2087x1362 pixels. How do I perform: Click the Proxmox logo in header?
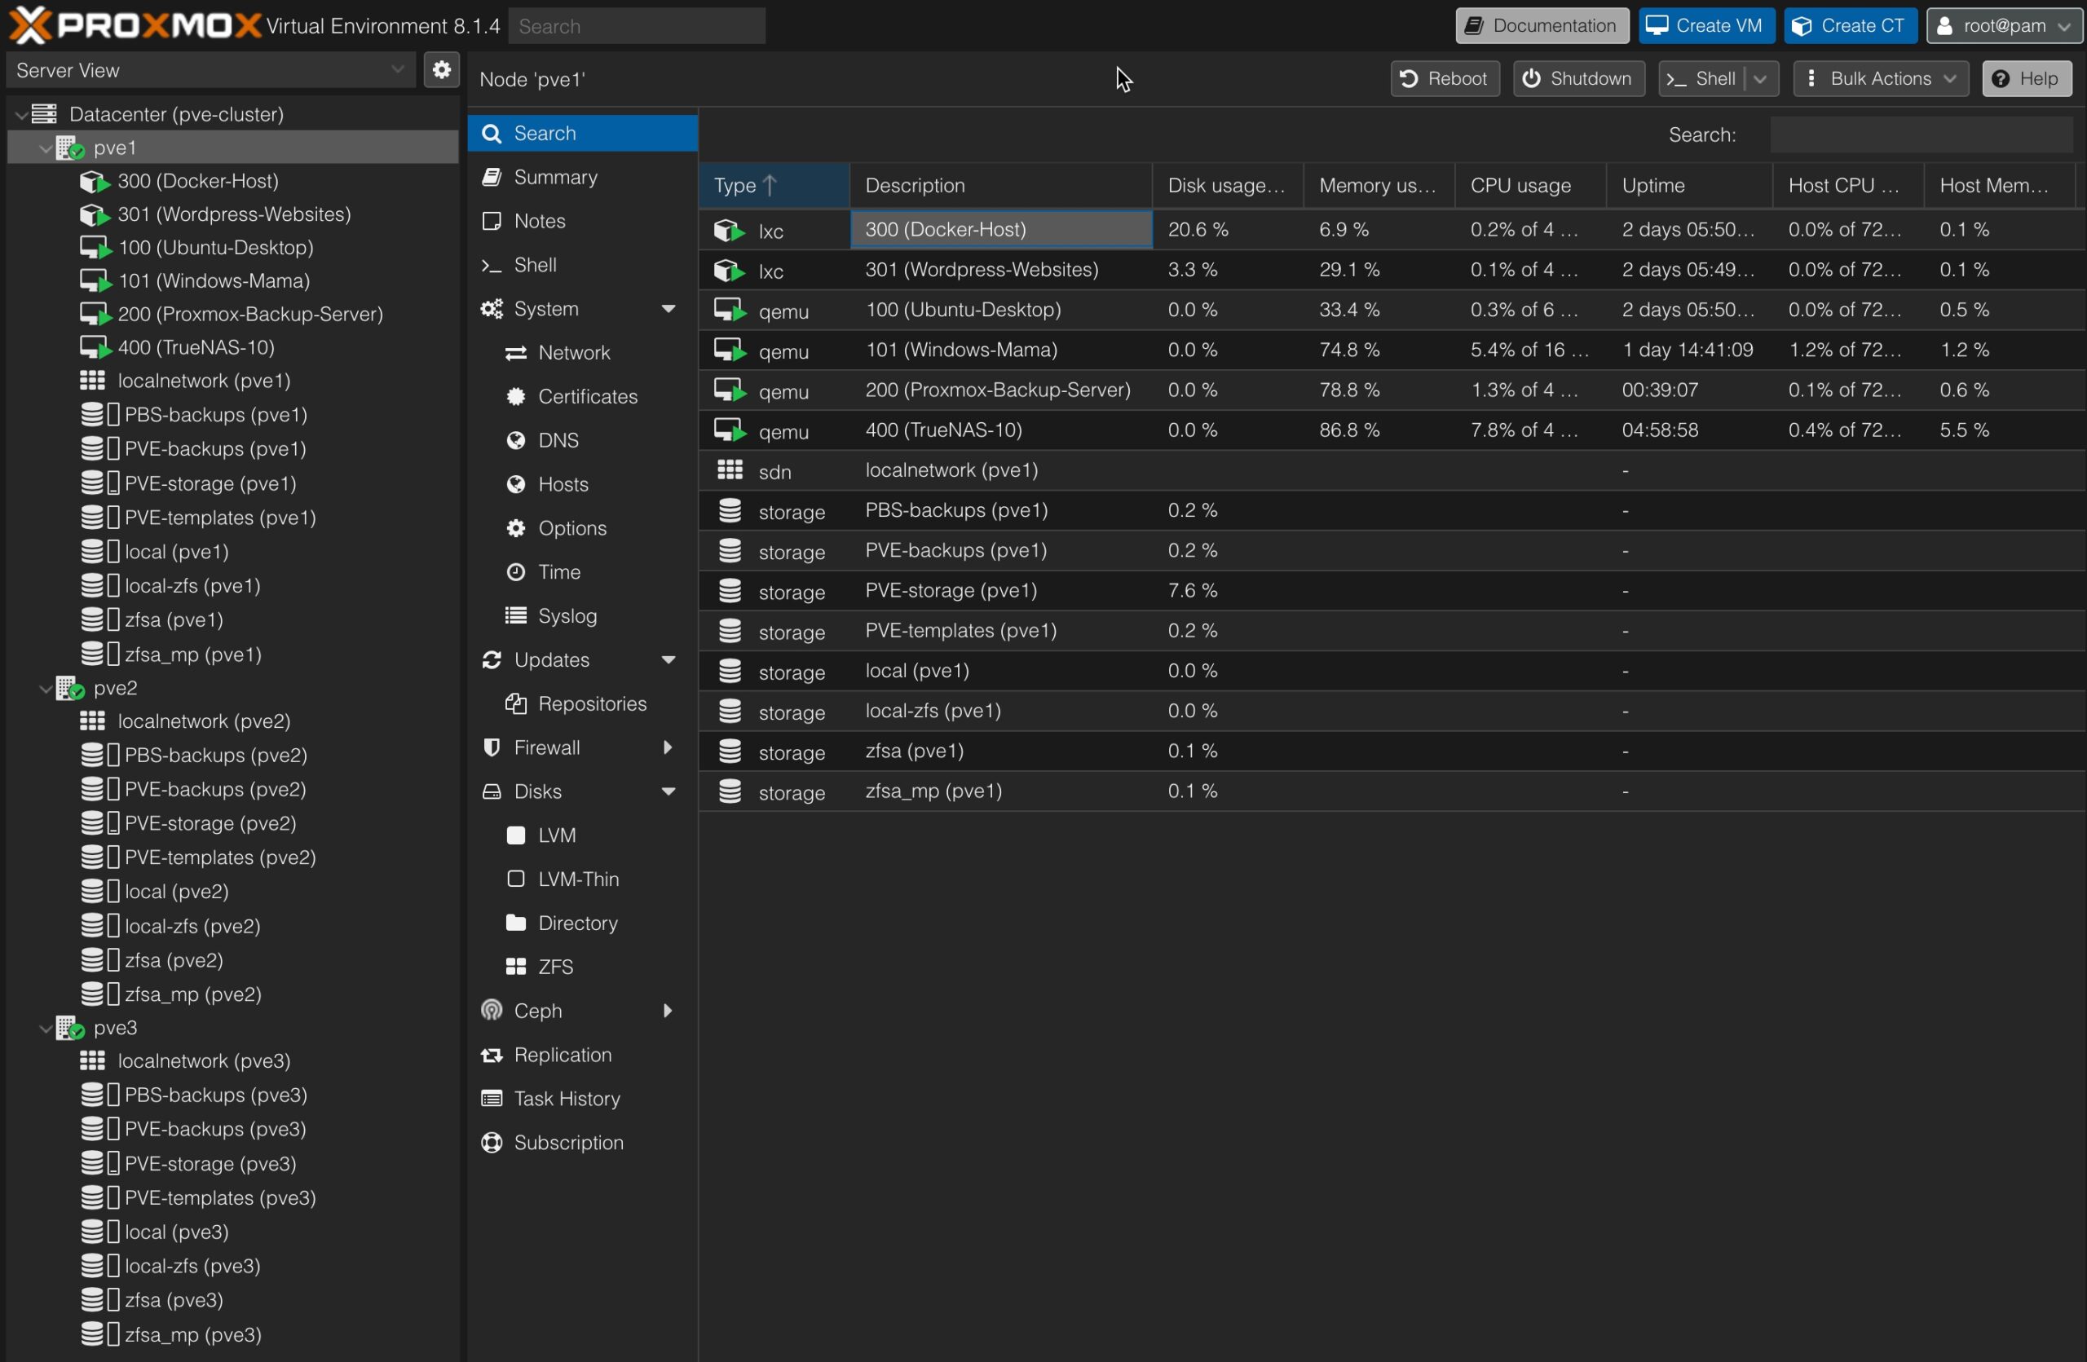coord(135,25)
